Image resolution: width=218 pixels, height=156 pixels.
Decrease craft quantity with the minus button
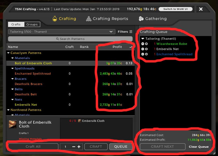pyautogui.click(x=74, y=147)
